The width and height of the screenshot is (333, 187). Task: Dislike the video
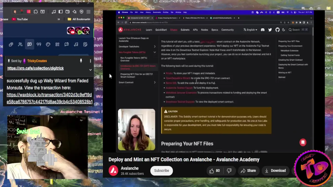[229, 171]
